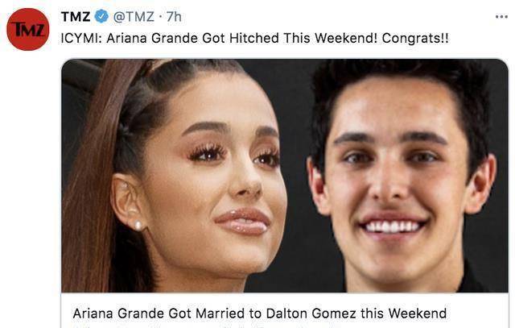
Task: Open the @TMZ handle link
Action: (x=134, y=17)
